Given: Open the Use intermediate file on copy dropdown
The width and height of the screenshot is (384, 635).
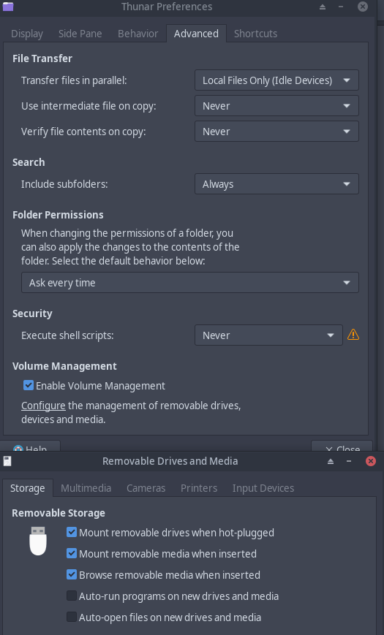Looking at the screenshot, I should point(276,106).
